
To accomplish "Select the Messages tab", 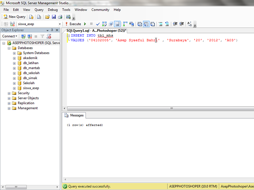I will click(x=74, y=115).
